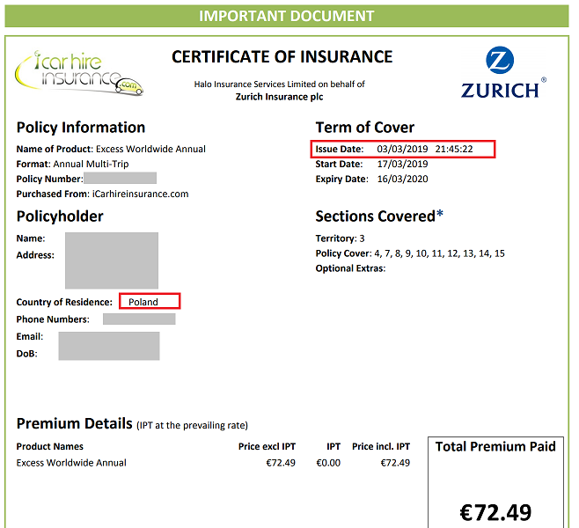This screenshot has width=579, height=528.
Task: Select the issue date 03/03/2019
Action: coord(402,149)
